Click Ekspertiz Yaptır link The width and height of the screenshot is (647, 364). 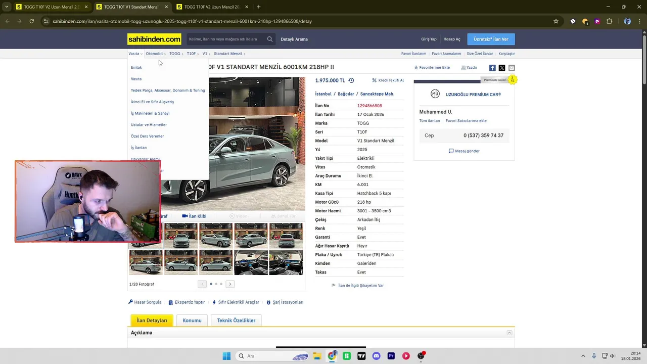pos(187,302)
